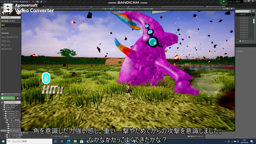Open Microsoft Store from the taskbar
Image resolution: width=256 pixels, height=144 pixels.
point(82,141)
